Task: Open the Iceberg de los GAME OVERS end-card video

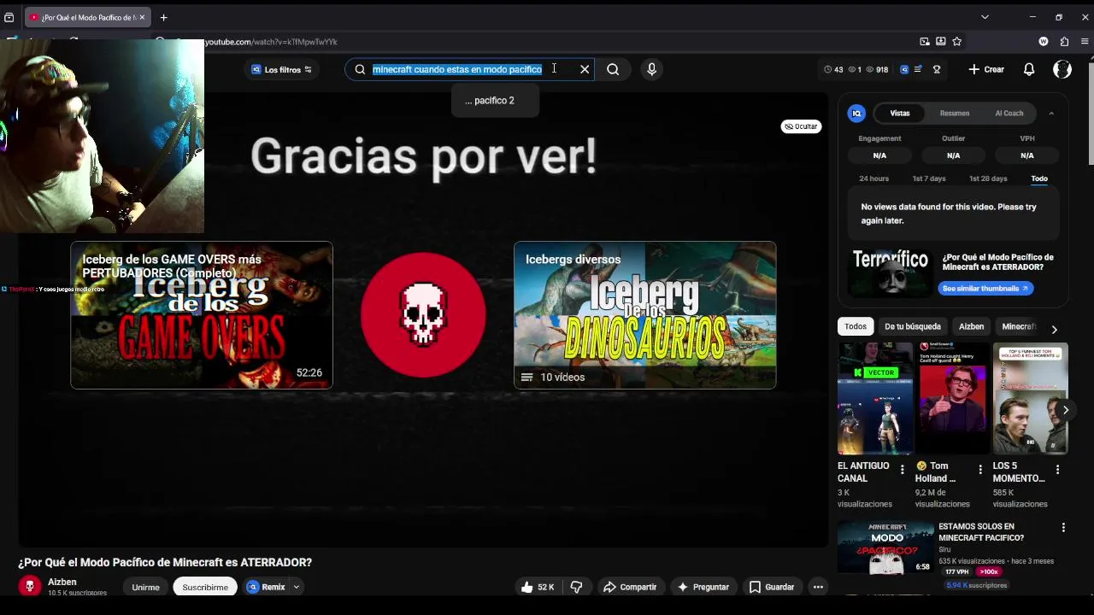Action: 202,315
